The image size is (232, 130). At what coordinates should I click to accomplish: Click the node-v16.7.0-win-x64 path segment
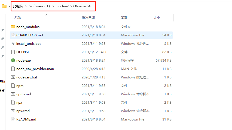pos(74,6)
